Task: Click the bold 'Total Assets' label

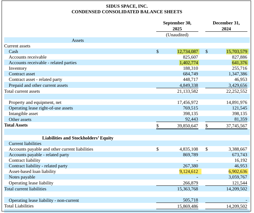Action: point(16,125)
